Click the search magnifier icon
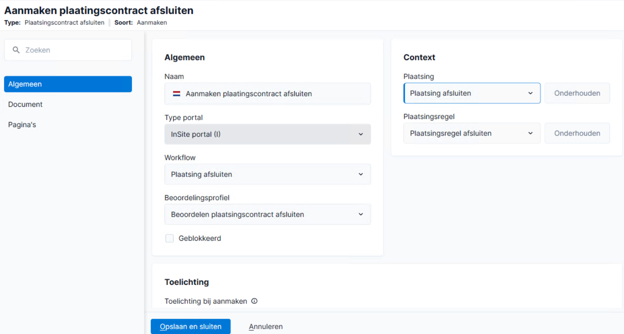This screenshot has width=624, height=334. coord(16,50)
